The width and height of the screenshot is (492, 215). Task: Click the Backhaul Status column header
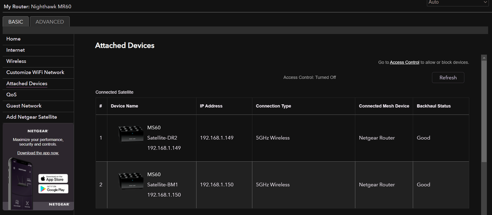point(433,106)
